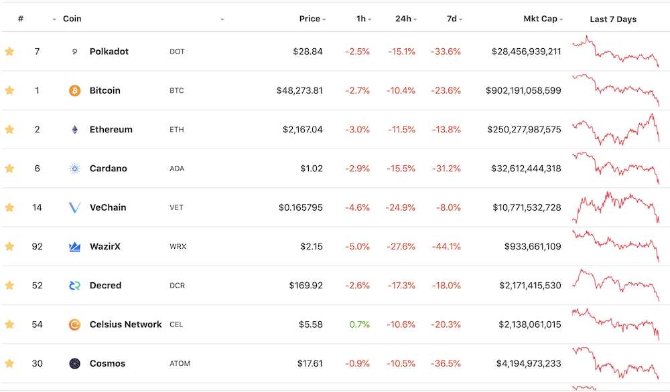Click VeChain's price $0.165795

point(301,208)
